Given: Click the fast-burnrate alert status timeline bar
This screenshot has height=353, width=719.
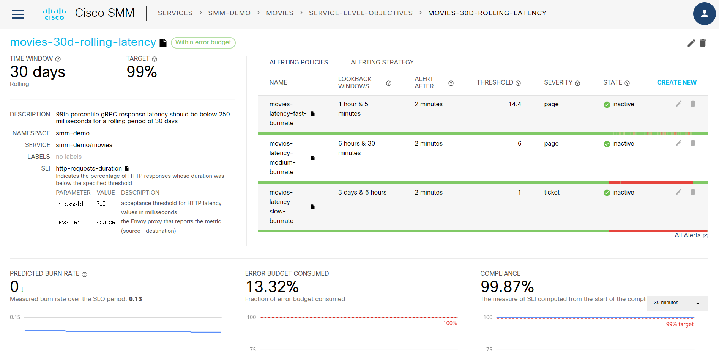Looking at the screenshot, I should pos(483,133).
